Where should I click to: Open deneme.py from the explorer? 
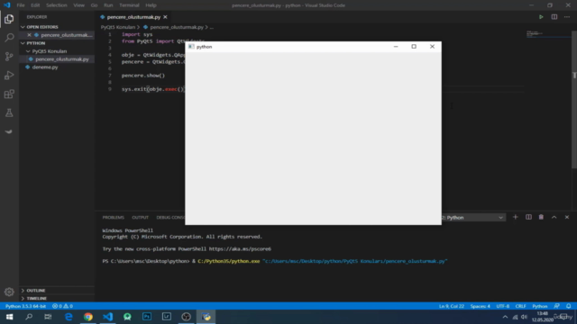tap(45, 67)
